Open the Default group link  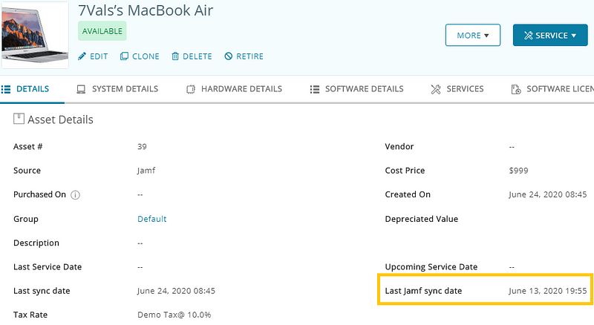[151, 219]
